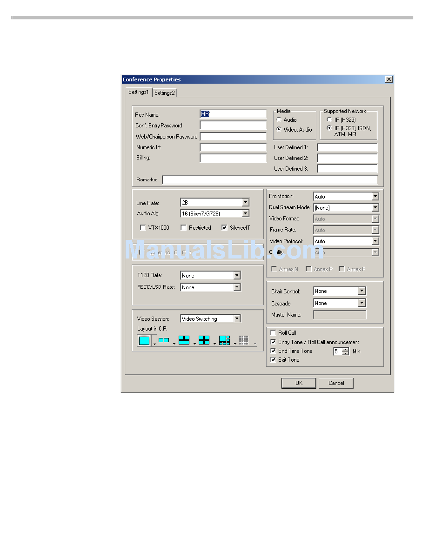The image size is (442, 550).
Task: Switch to the Settings2 tab
Action: pyautogui.click(x=164, y=93)
